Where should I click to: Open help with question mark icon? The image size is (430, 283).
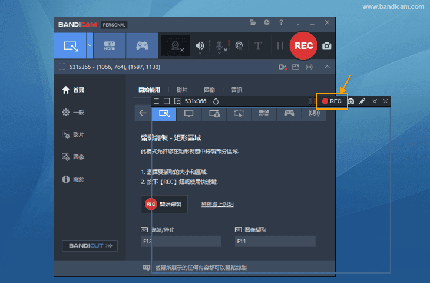(281, 22)
